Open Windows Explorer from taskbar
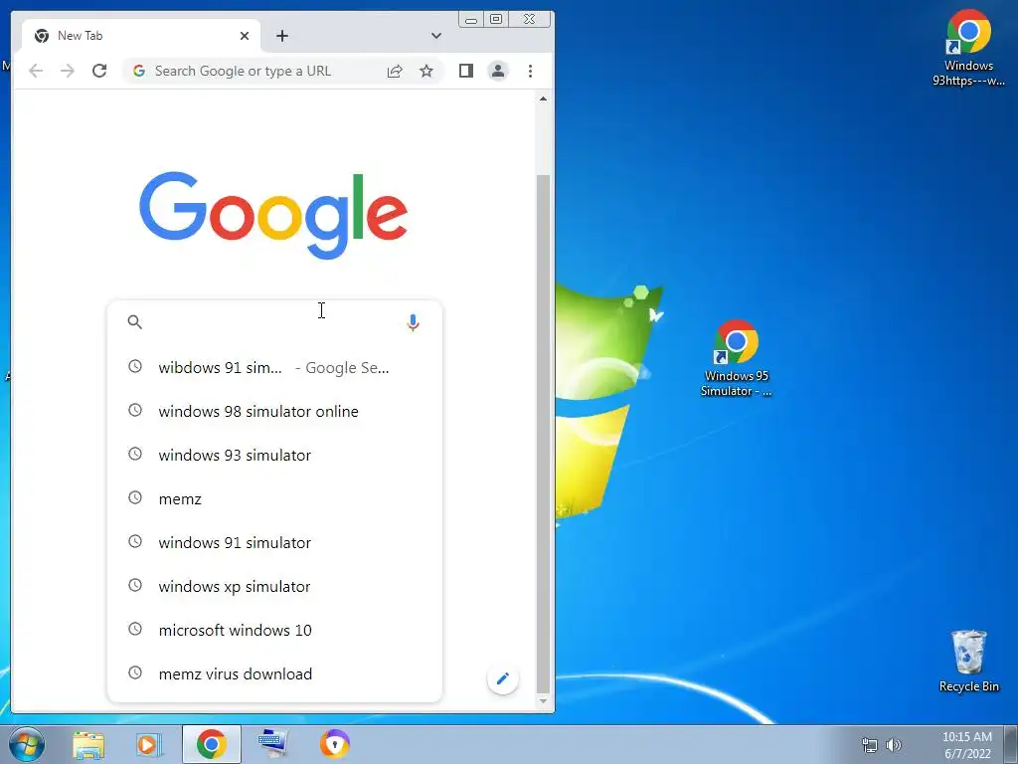The height and width of the screenshot is (764, 1018). tap(88, 745)
